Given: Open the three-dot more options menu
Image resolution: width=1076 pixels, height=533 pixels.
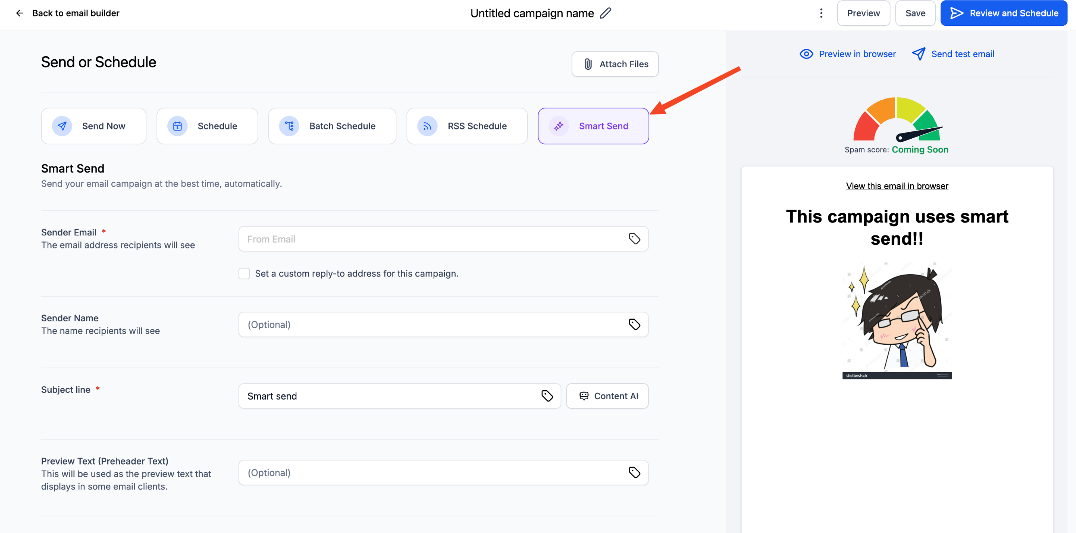Looking at the screenshot, I should [821, 13].
